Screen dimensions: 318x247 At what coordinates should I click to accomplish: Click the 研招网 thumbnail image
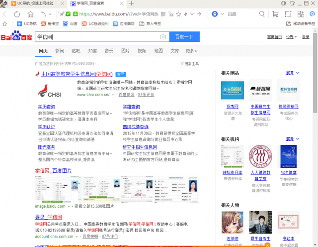point(260,90)
